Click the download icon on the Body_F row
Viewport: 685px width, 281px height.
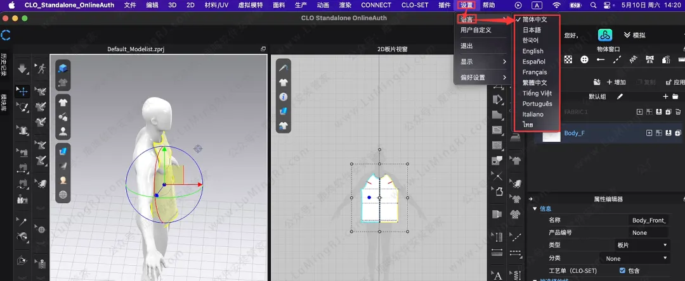click(669, 133)
